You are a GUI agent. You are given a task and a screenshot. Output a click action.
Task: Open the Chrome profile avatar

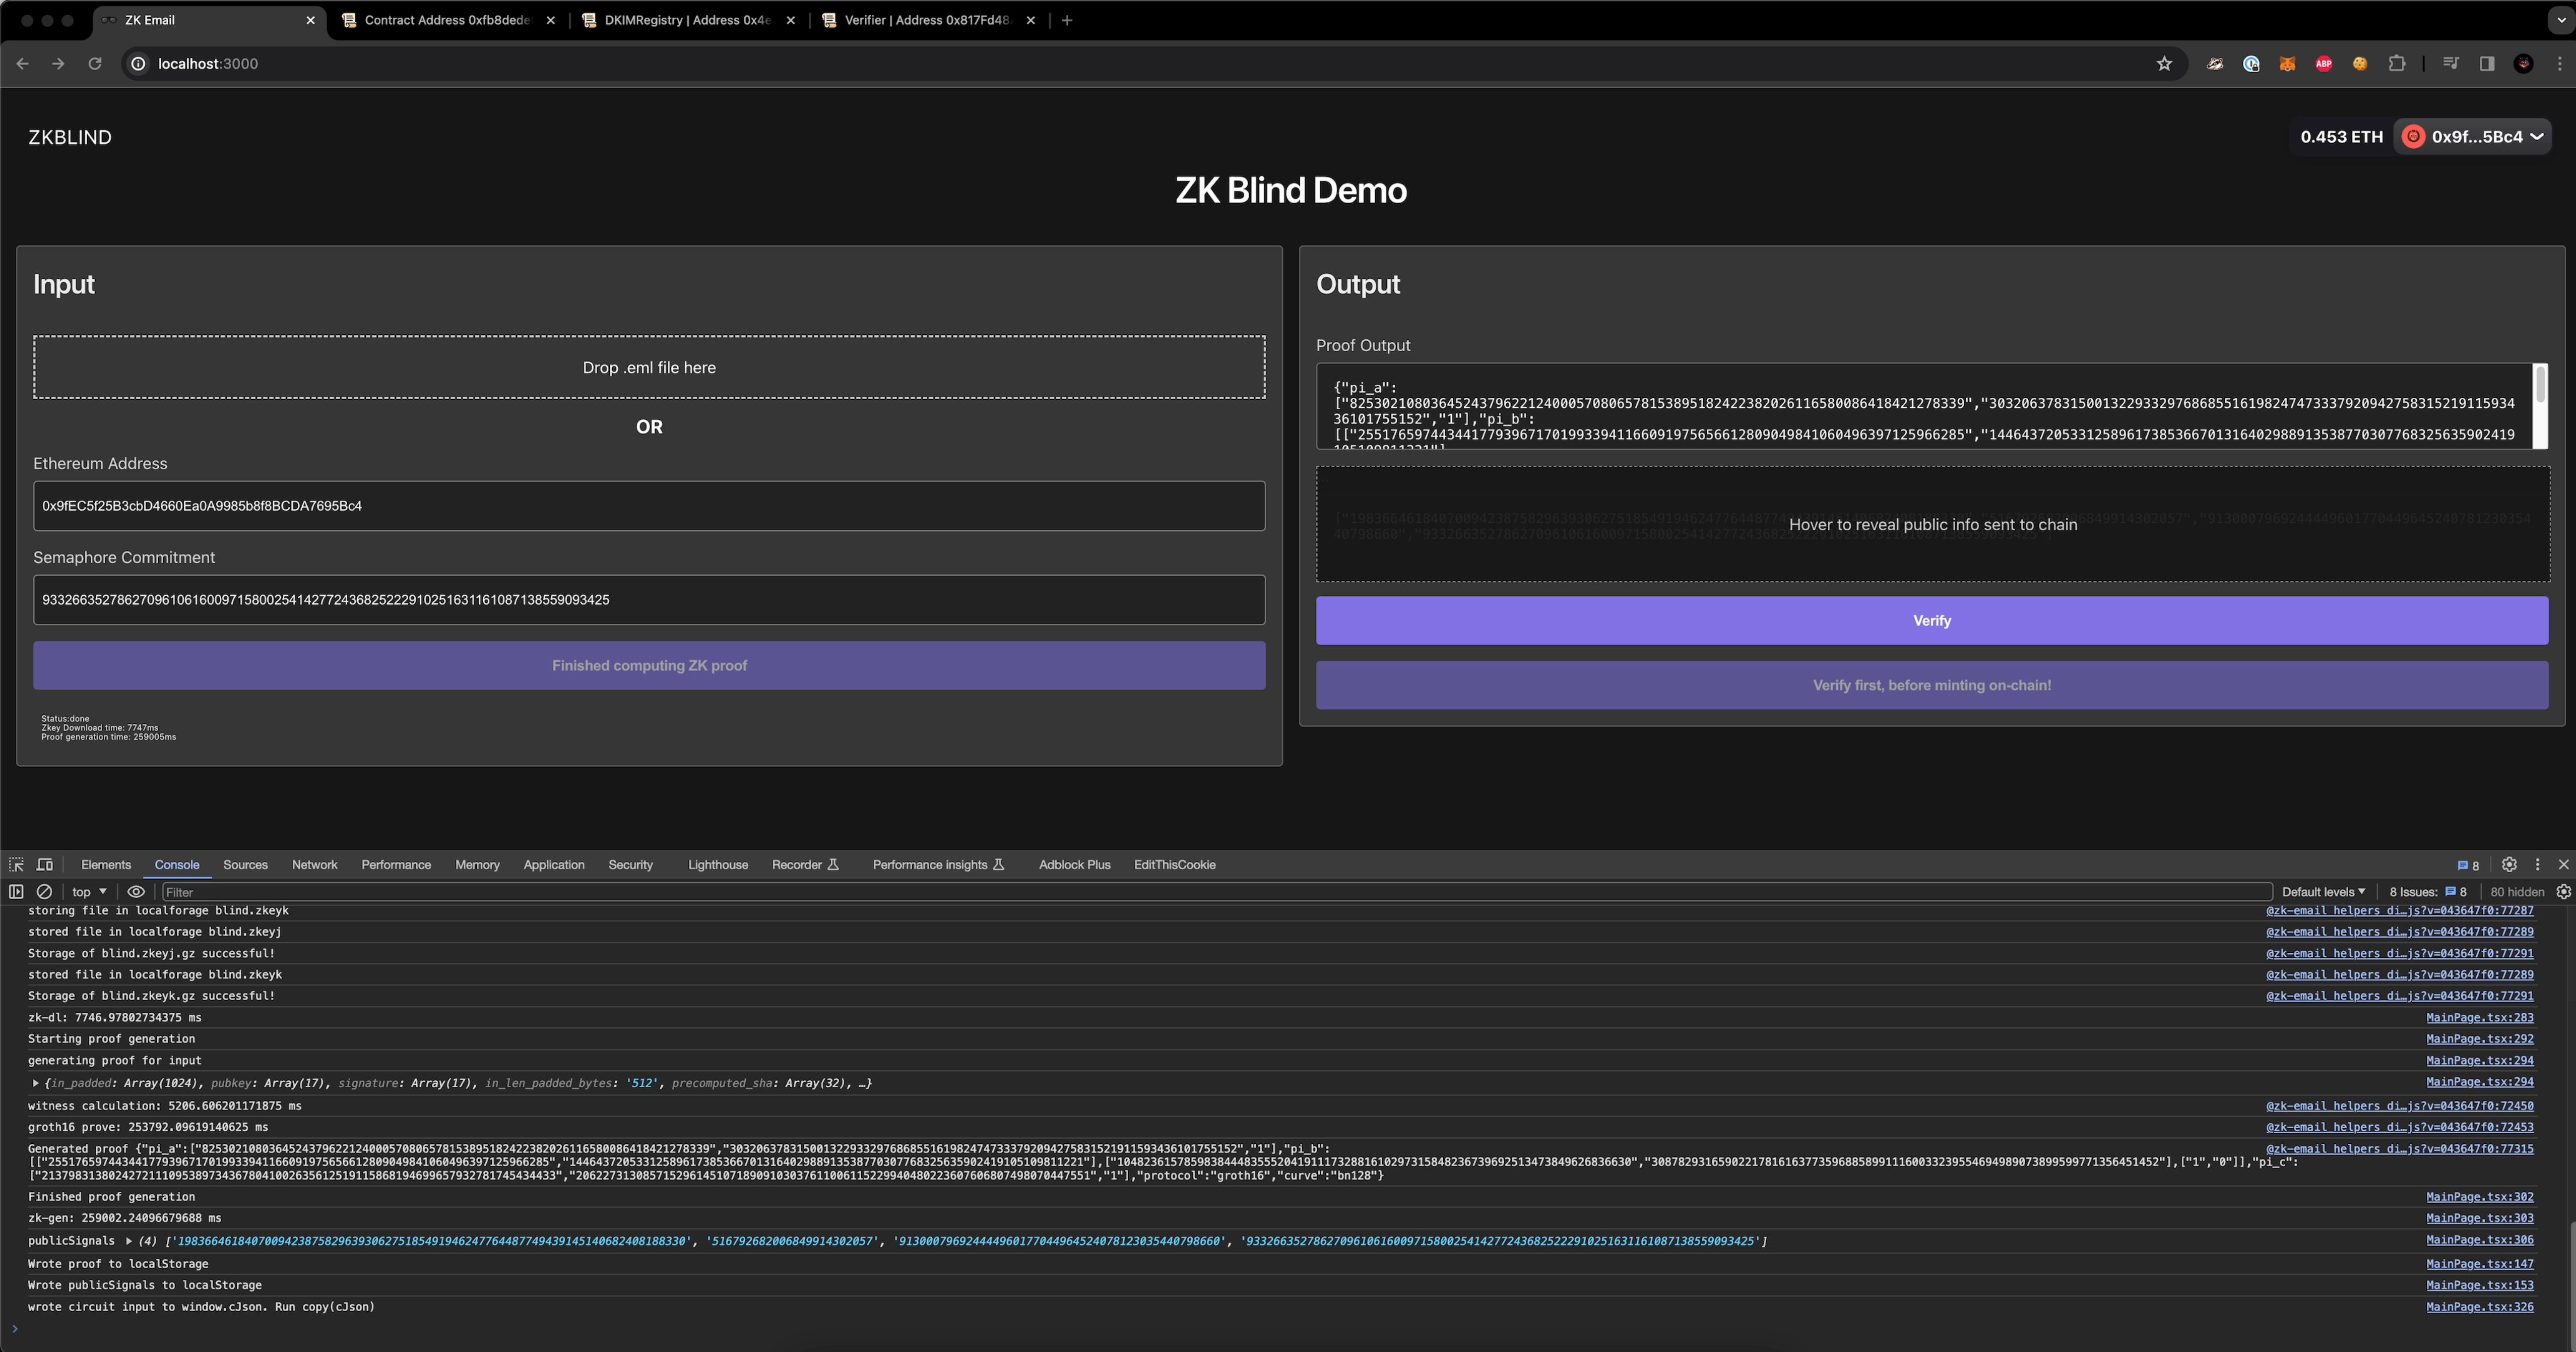point(2523,63)
